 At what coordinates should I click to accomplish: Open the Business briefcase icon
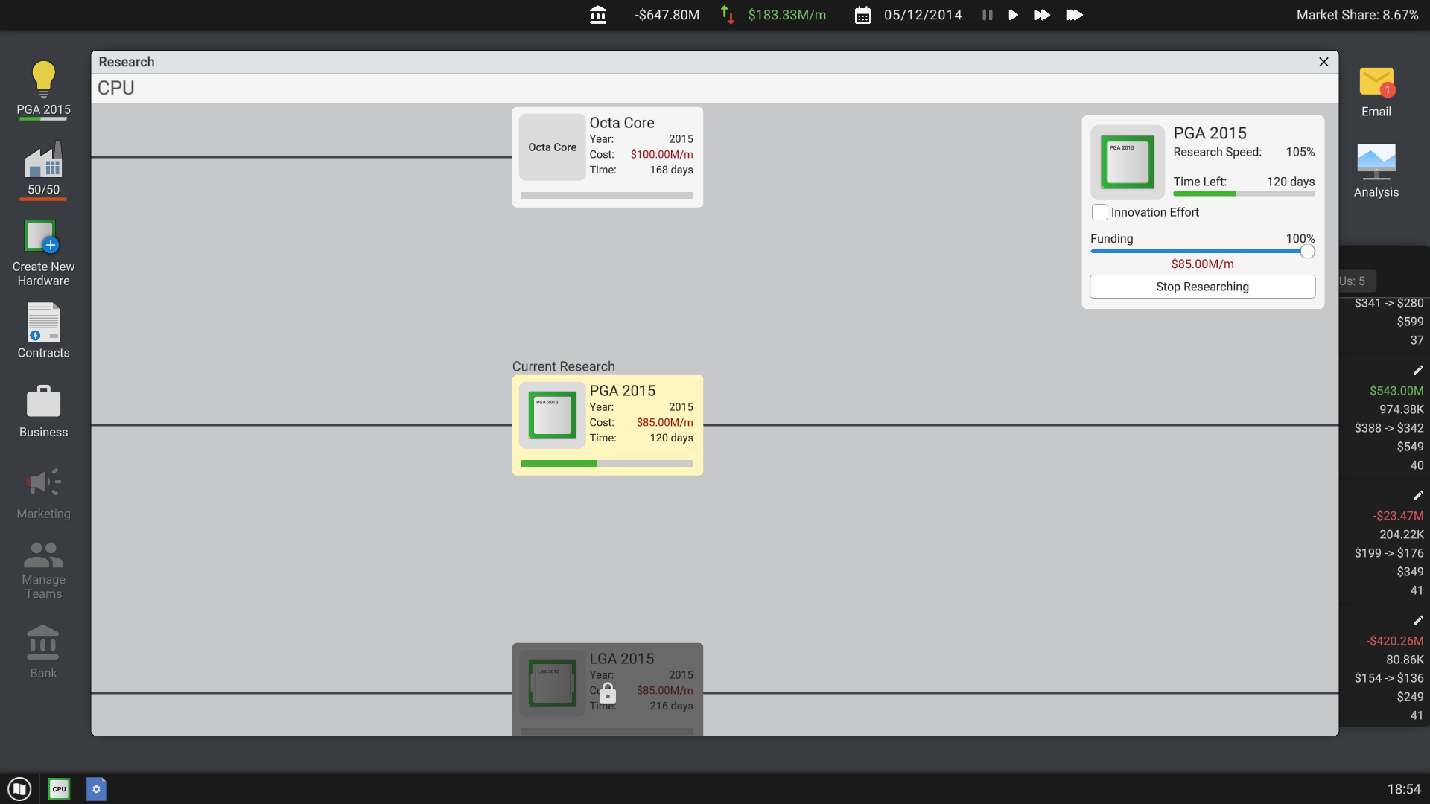tap(43, 402)
